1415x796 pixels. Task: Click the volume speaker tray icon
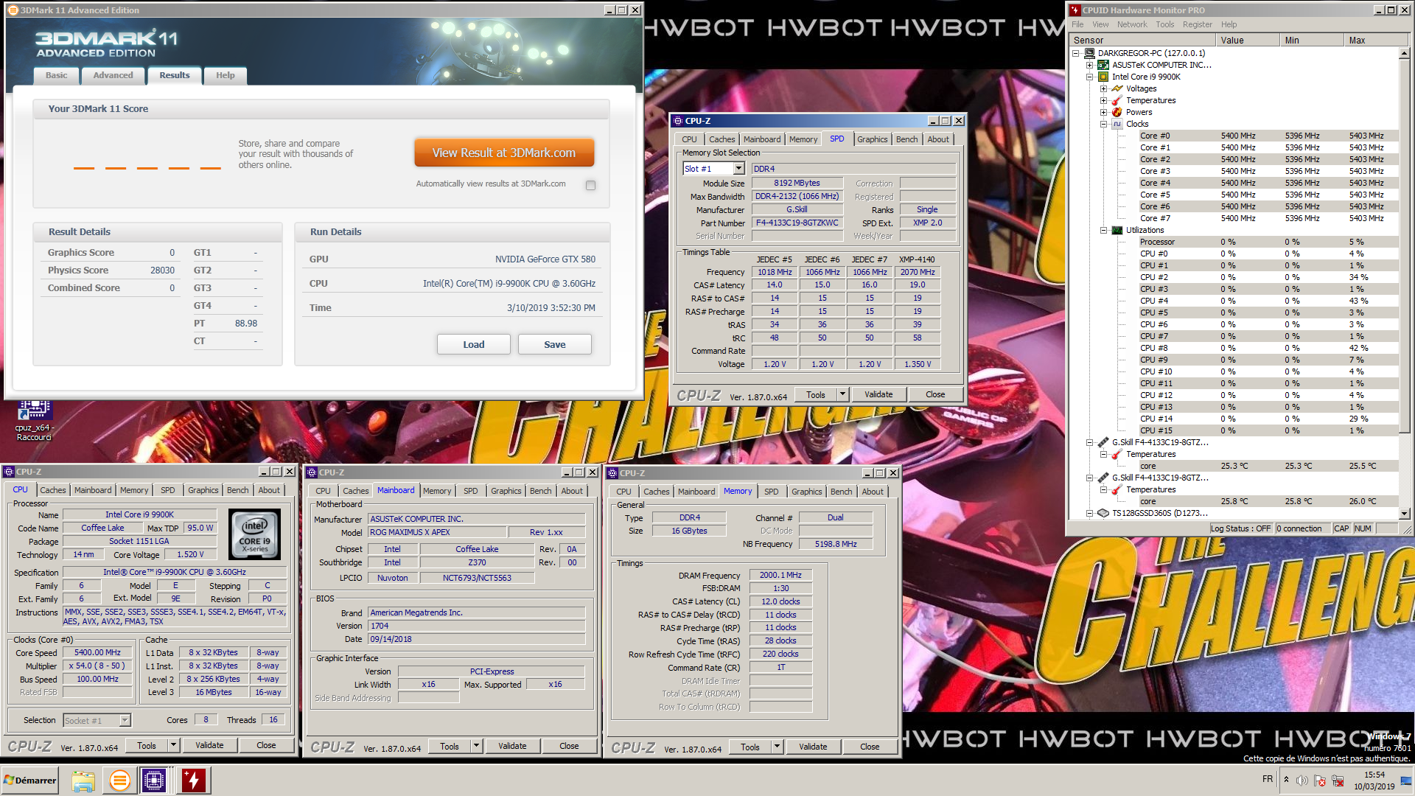1302,781
